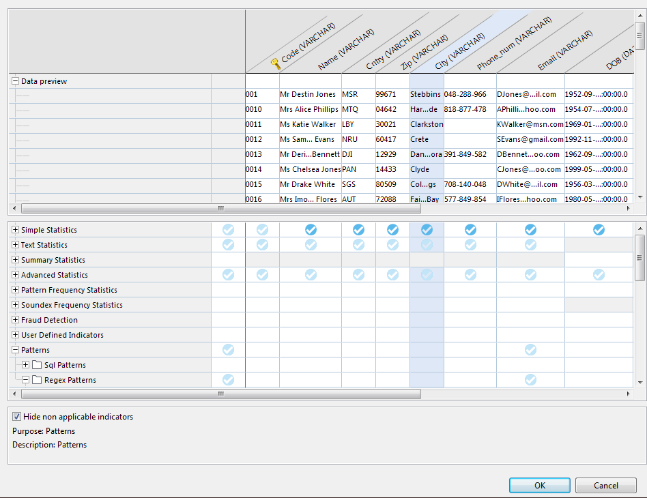Viewport: 647px width, 498px height.
Task: Toggle Text Statistics checkmark for Phone_num column
Action: (x=470, y=245)
